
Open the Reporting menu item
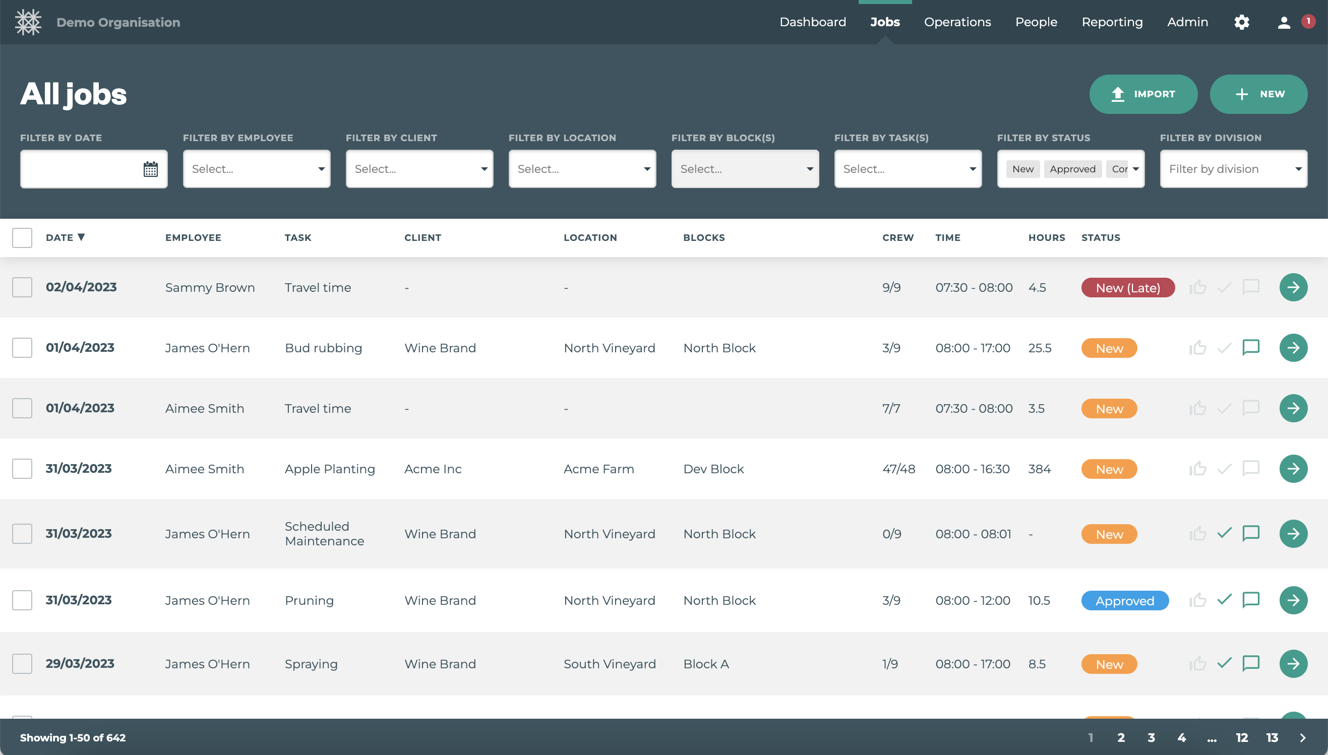point(1112,22)
